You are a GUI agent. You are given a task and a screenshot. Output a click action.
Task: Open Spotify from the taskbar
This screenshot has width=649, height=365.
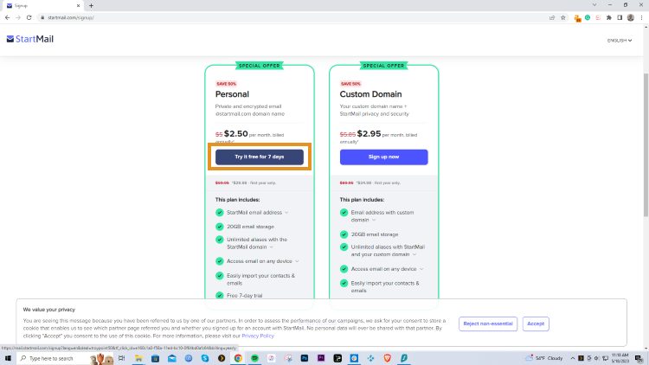(254, 358)
